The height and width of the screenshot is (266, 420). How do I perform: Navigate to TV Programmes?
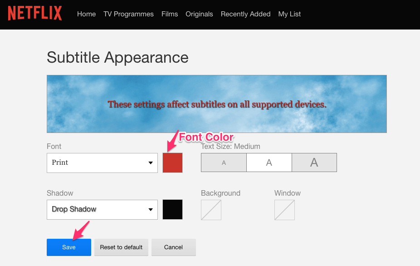click(x=128, y=14)
